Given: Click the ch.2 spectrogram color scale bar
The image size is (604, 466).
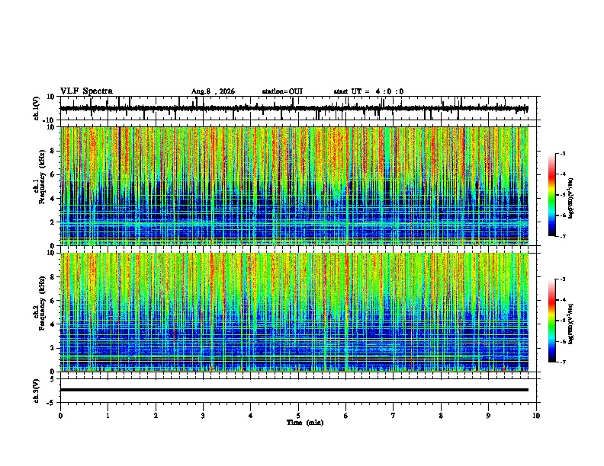Looking at the screenshot, I should click(552, 321).
